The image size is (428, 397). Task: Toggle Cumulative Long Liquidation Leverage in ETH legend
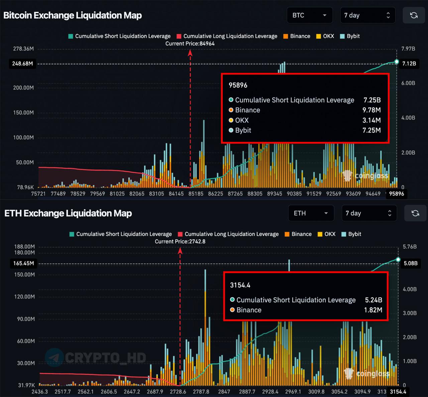coord(228,234)
